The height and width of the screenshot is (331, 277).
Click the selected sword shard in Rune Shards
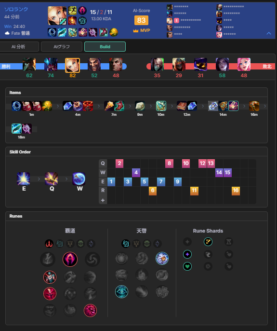(208, 242)
